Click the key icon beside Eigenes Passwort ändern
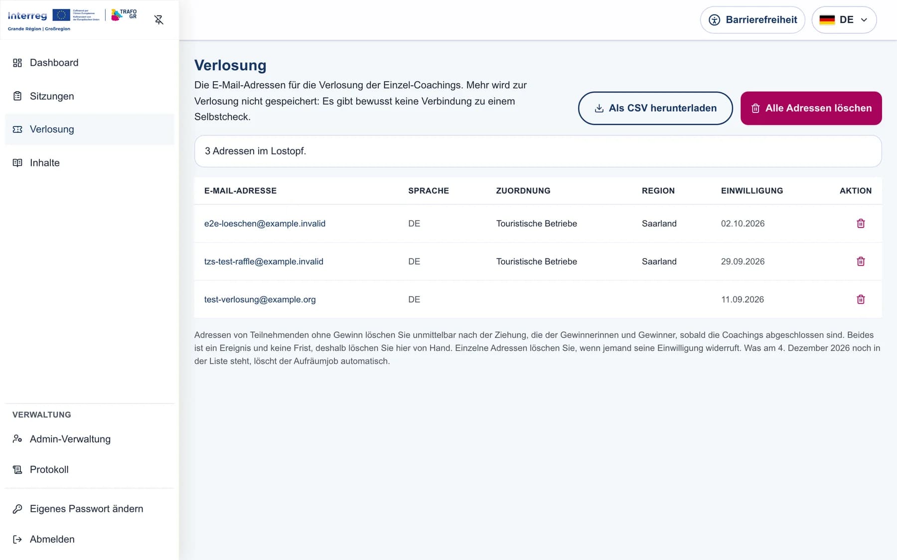 17,509
